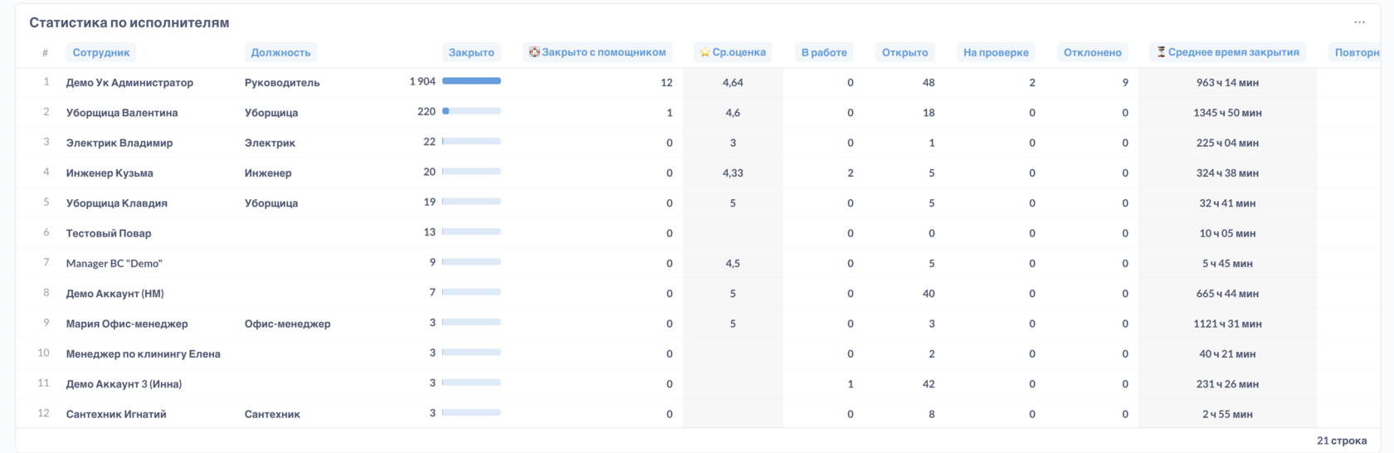The width and height of the screenshot is (1394, 453).
Task: Click the closed-count bar for Демо Ук Администратор
Action: point(471,81)
